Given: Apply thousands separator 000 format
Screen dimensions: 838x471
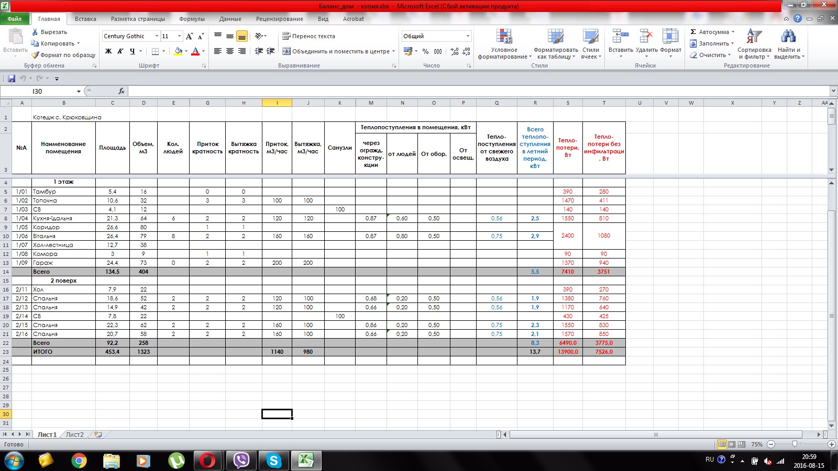Looking at the screenshot, I should click(x=438, y=51).
